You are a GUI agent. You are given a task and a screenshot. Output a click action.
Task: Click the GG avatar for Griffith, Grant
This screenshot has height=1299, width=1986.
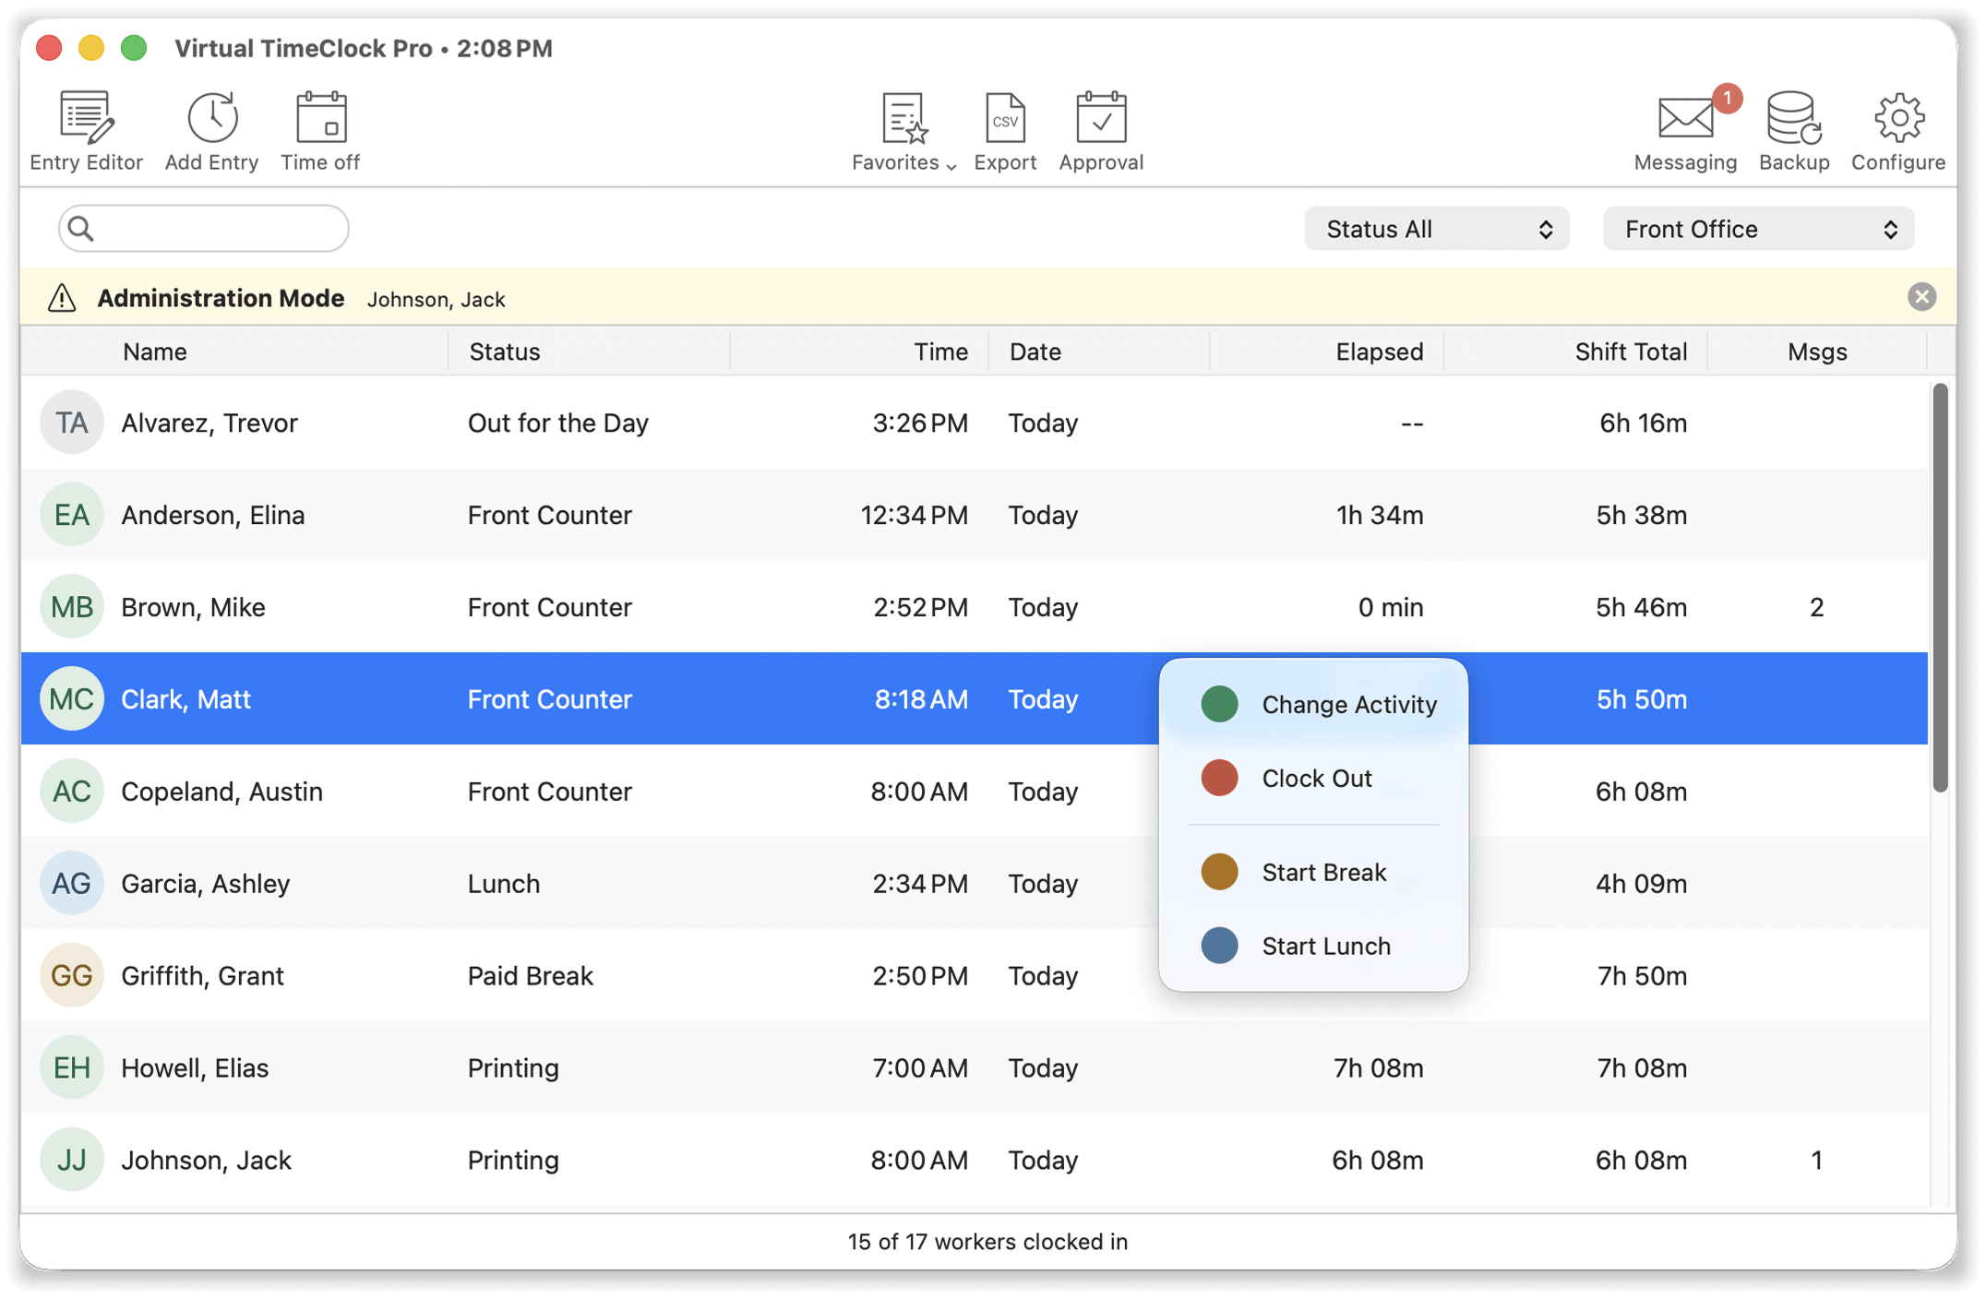72,976
